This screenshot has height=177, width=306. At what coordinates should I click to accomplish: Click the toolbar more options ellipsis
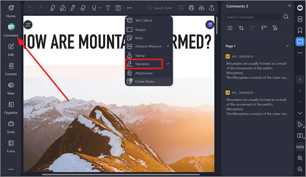(x=129, y=8)
